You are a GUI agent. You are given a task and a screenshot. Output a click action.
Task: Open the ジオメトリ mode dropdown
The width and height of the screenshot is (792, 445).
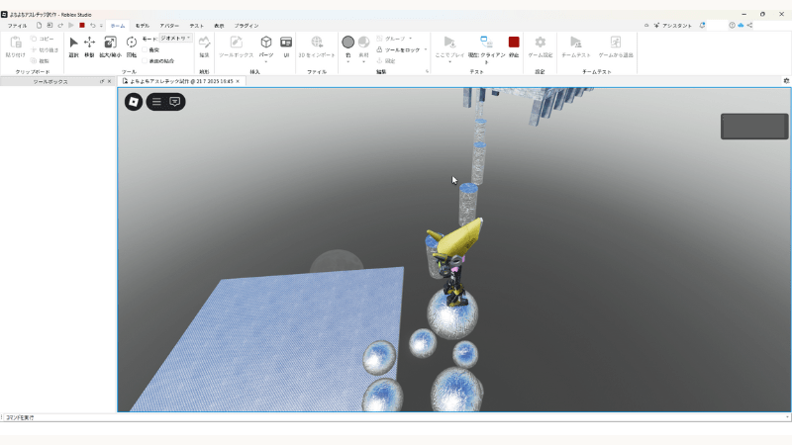pyautogui.click(x=175, y=38)
